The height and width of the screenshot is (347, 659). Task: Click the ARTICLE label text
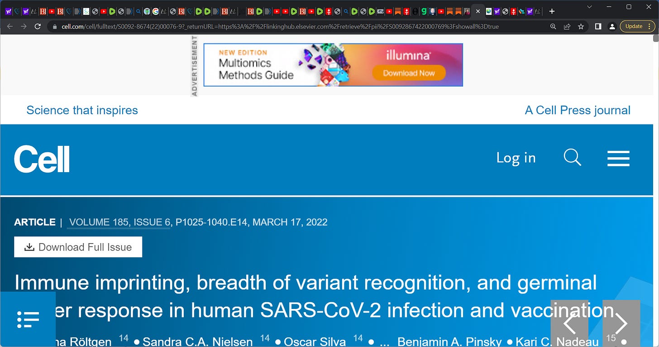[35, 222]
